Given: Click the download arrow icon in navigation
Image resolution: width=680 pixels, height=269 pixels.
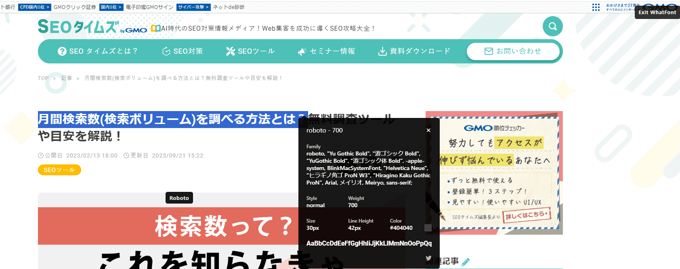Looking at the screenshot, I should tap(382, 51).
